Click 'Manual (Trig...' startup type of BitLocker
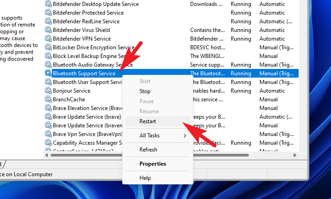The image size is (331, 199). point(277,47)
